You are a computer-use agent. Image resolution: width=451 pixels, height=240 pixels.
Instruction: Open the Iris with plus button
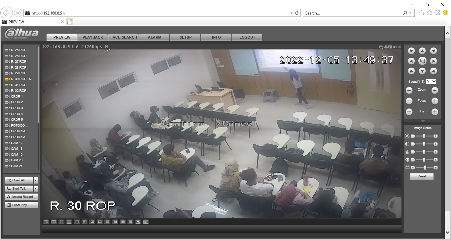(x=435, y=112)
